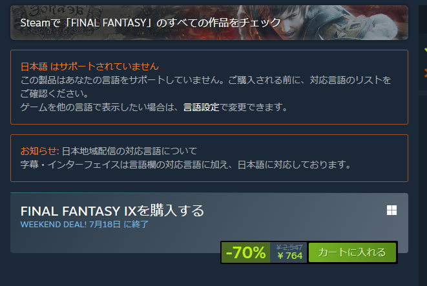Open the FINAL FANTASY franchise banner
The image size is (427, 286).
click(x=209, y=23)
